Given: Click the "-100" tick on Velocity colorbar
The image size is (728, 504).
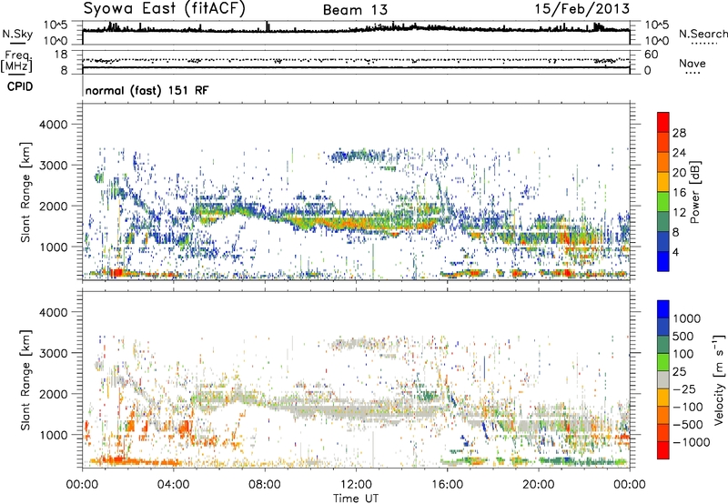Looking at the screenshot, I should pos(688,407).
